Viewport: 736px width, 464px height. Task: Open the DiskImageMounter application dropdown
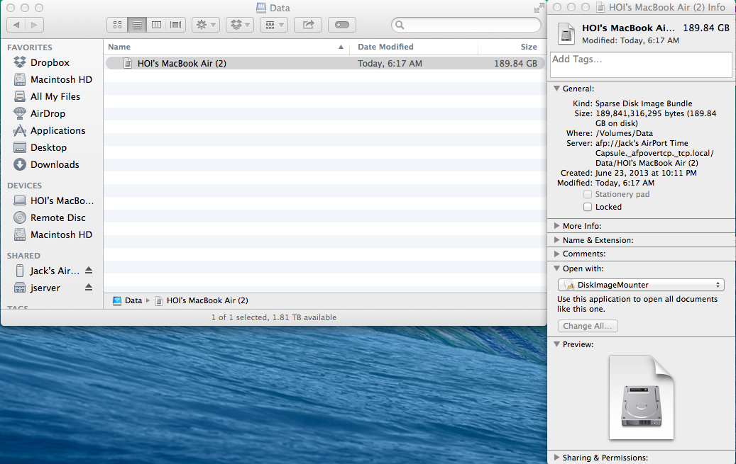[641, 285]
